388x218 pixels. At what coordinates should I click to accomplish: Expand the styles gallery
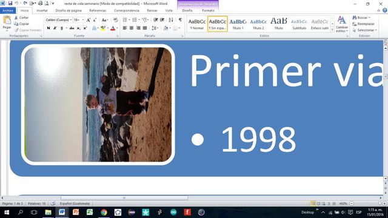click(332, 30)
